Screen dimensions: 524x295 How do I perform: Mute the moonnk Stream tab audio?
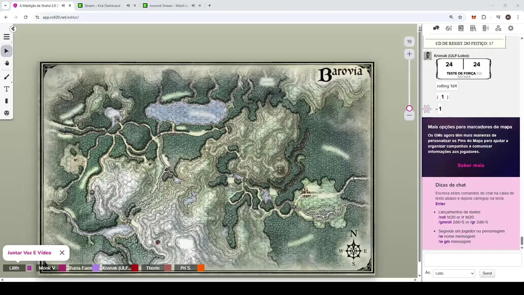pyautogui.click(x=193, y=6)
